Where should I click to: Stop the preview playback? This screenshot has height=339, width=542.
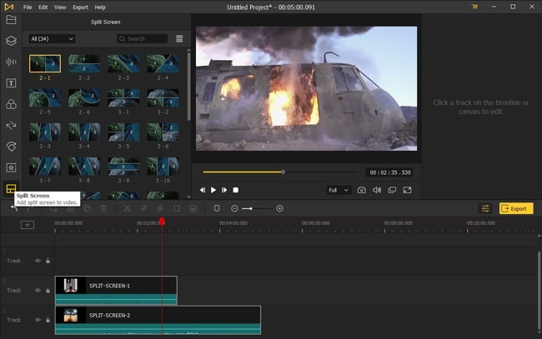236,190
